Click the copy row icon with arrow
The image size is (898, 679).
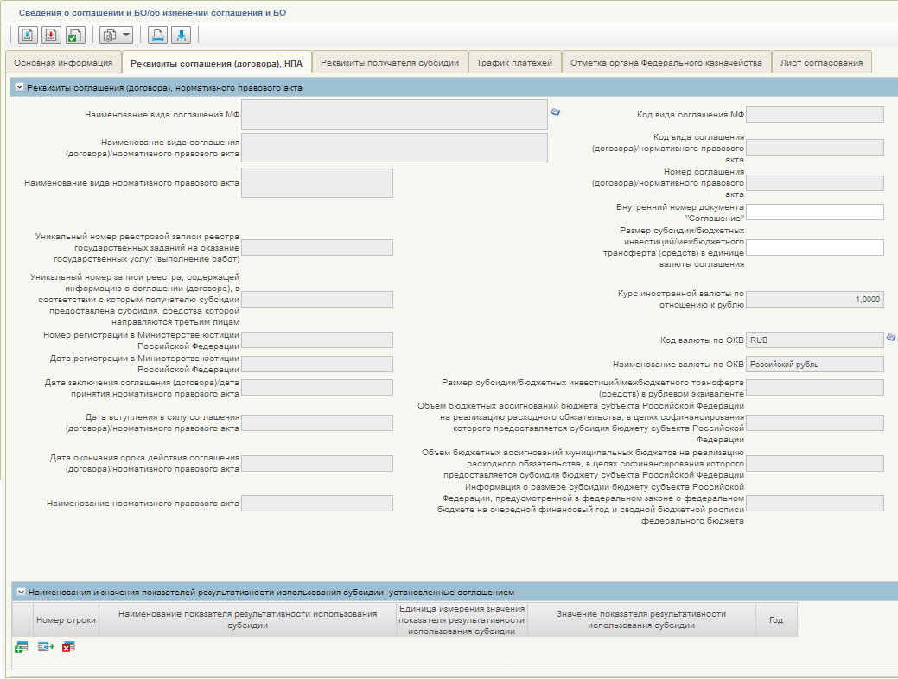(46, 647)
